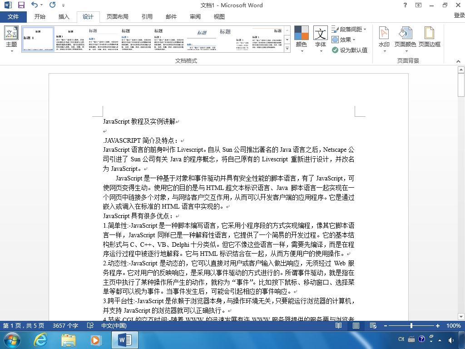The width and height of the screenshot is (465, 349).
Task: Open Customize Quick Access Toolbar dropdown
Action: (64, 5)
